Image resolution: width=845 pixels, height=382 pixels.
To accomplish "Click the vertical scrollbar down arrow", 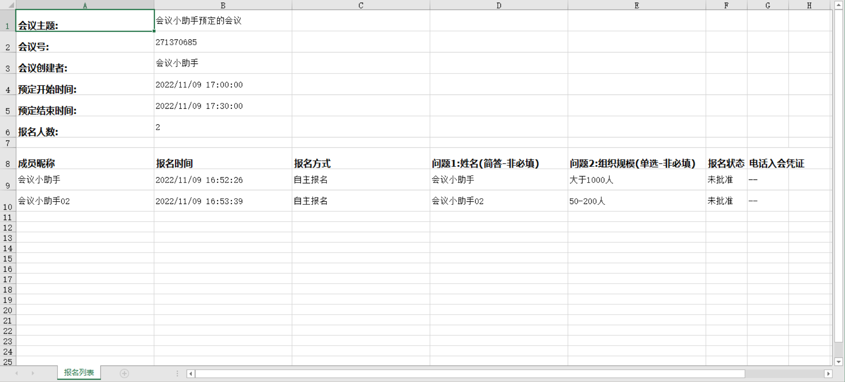I will coord(838,362).
